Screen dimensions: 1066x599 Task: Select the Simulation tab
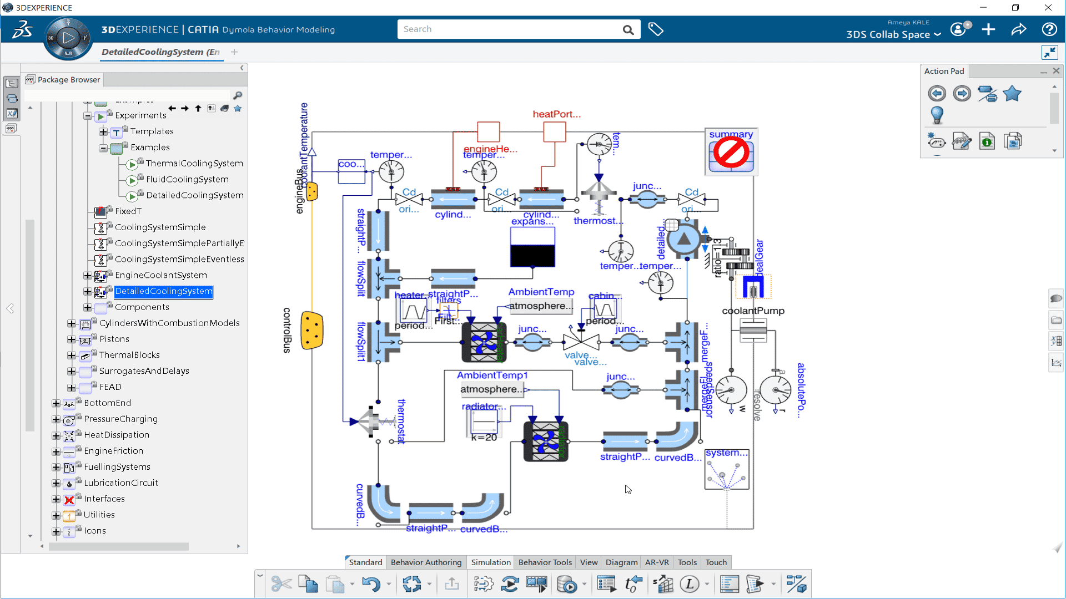491,562
